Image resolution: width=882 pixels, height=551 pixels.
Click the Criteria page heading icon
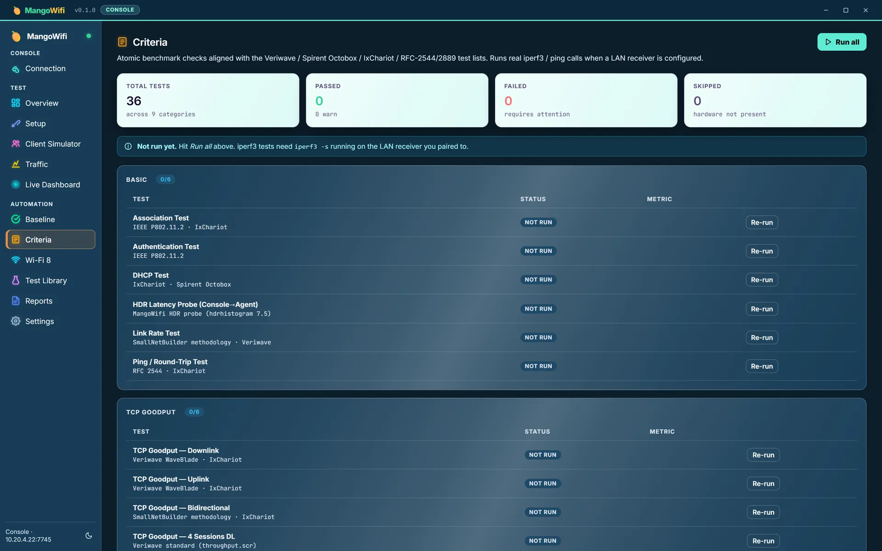(x=122, y=42)
